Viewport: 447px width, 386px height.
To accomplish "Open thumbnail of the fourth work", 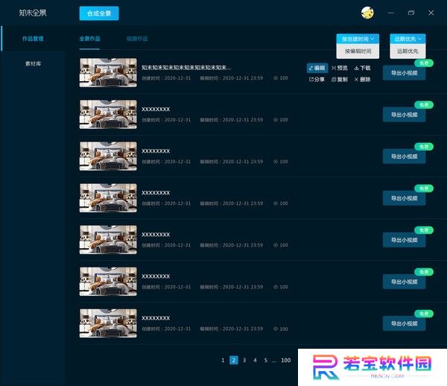I will click(x=108, y=198).
